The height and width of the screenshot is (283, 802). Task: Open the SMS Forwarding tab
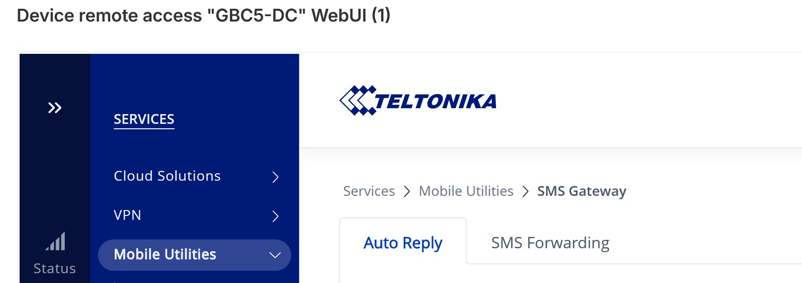coord(550,243)
